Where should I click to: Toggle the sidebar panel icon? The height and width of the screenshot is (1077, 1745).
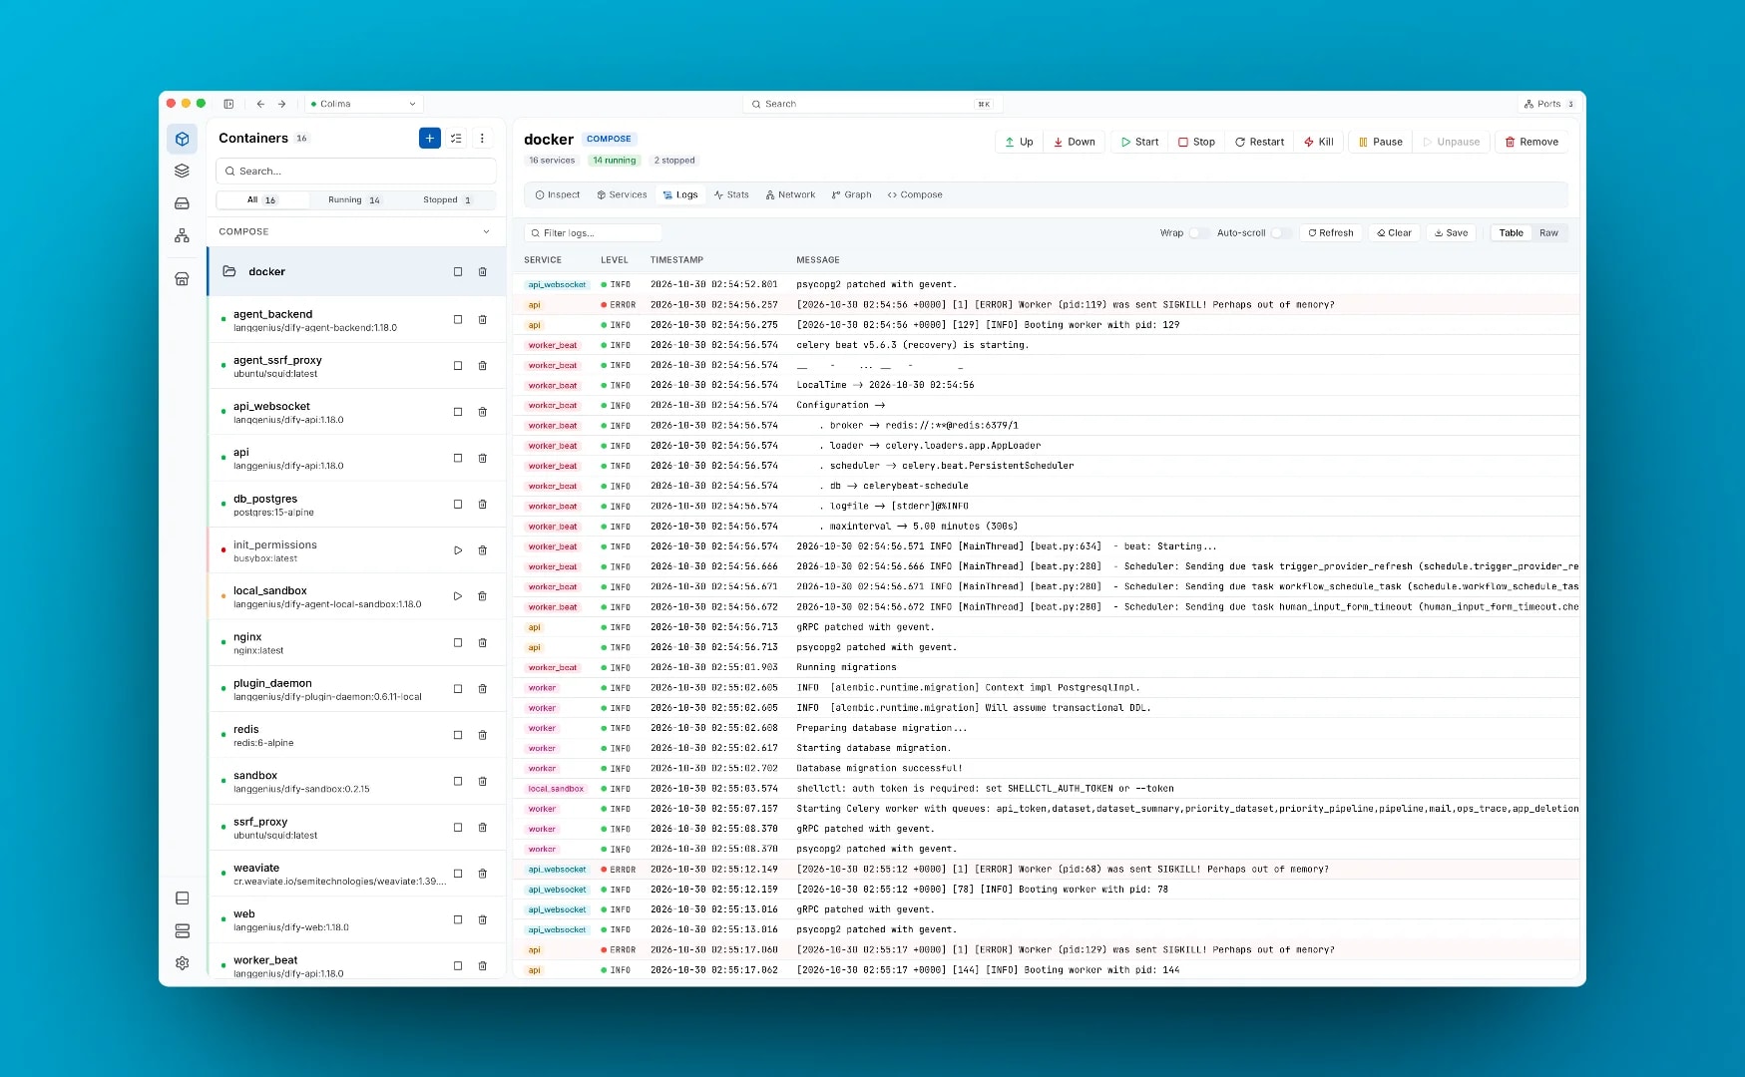coord(228,104)
